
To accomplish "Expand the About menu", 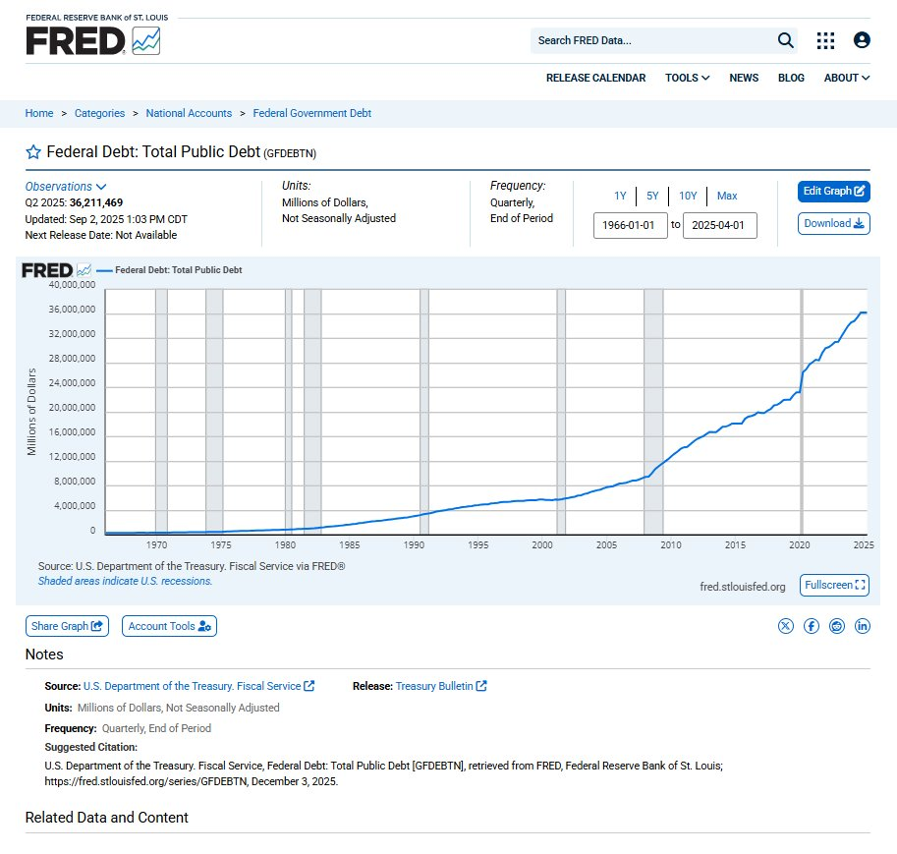I will pyautogui.click(x=846, y=78).
